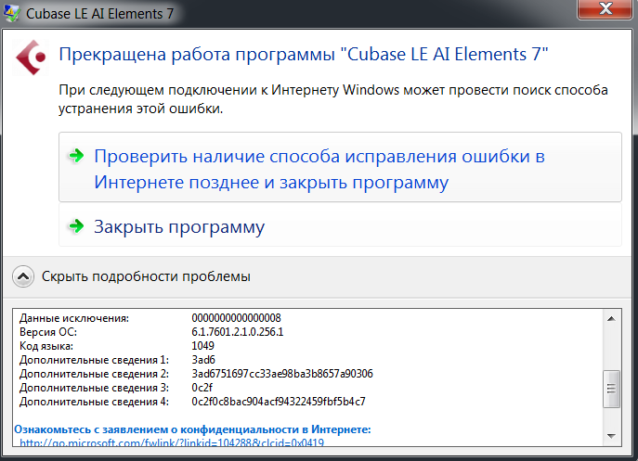Click the details scrollbar down arrow

(611, 436)
